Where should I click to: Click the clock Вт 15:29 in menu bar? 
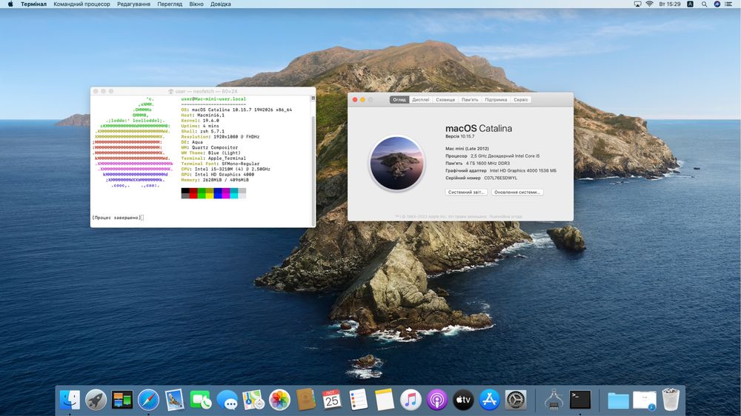click(x=670, y=4)
